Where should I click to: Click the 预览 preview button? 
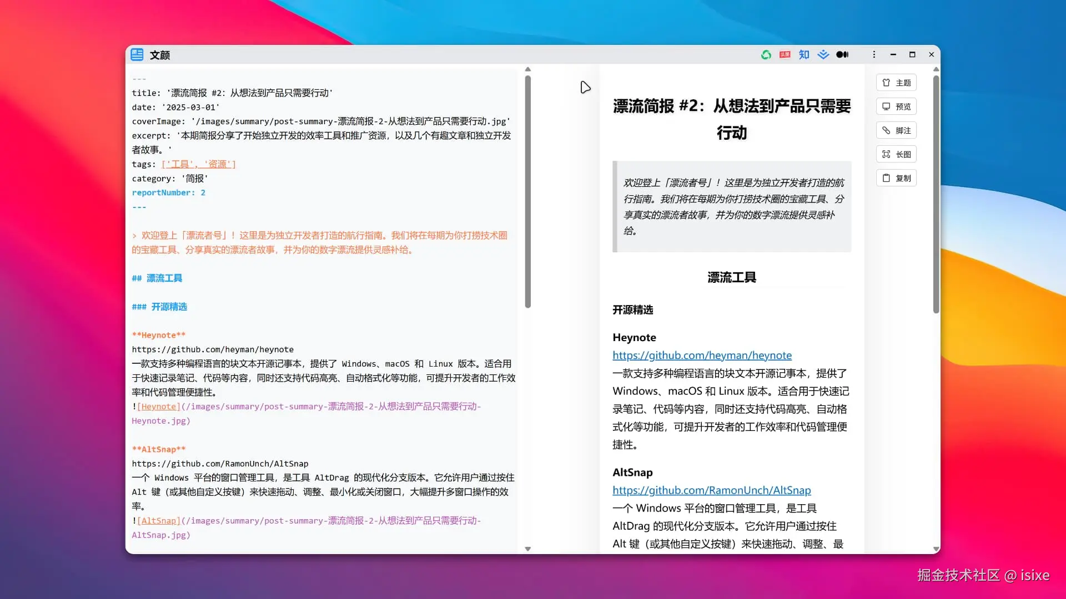(896, 106)
